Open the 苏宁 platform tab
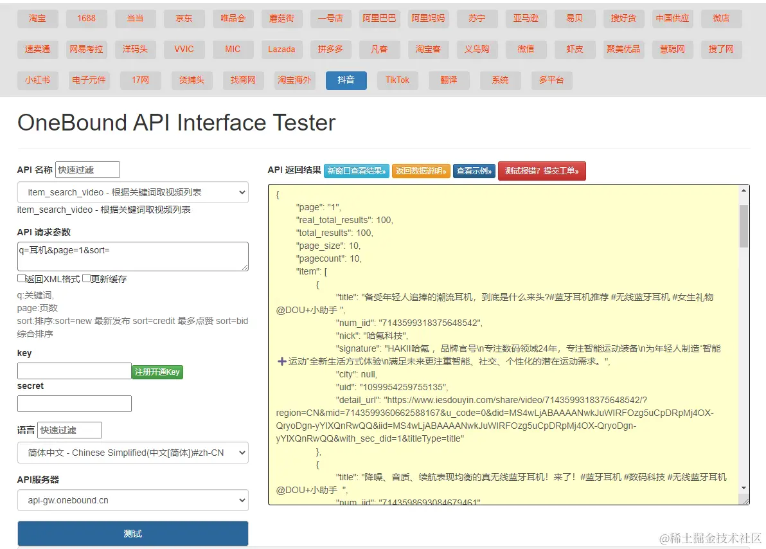 477,19
